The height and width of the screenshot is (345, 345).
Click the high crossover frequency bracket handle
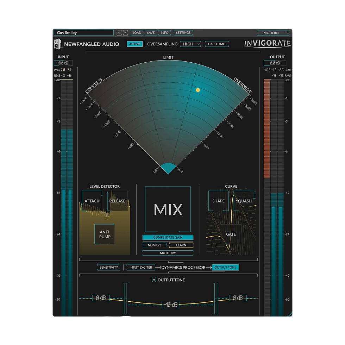click(x=216, y=299)
